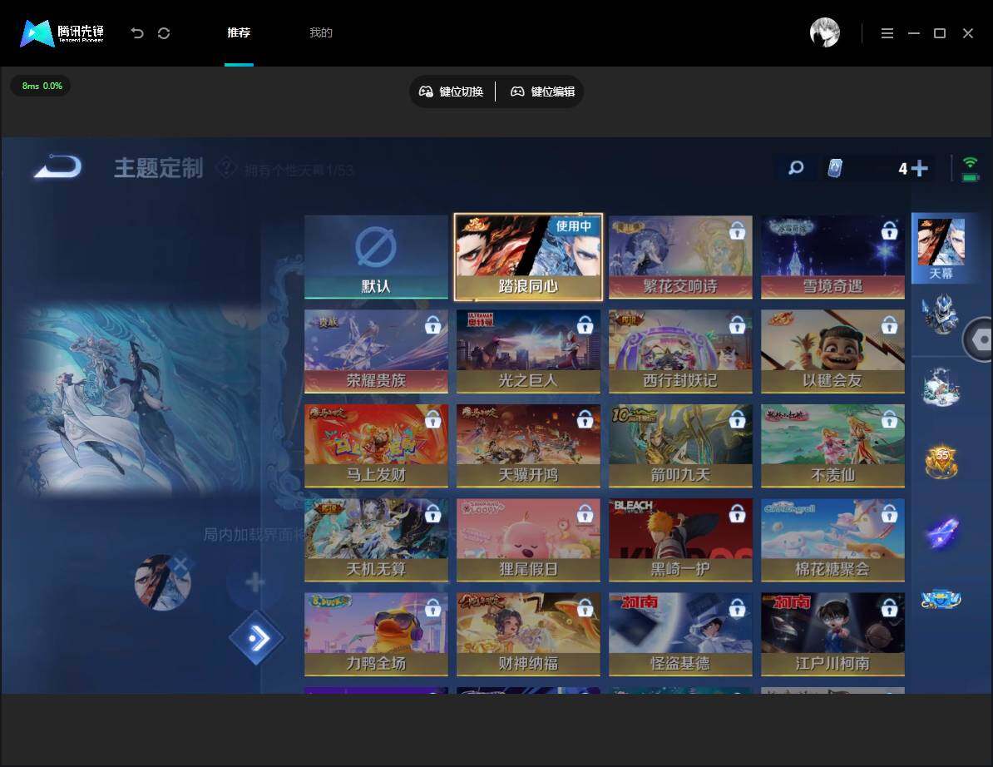Open the blue winged badge sidebar icon
The image size is (993, 767).
point(941,598)
